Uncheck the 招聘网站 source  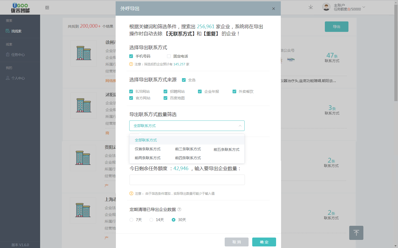[165, 91]
